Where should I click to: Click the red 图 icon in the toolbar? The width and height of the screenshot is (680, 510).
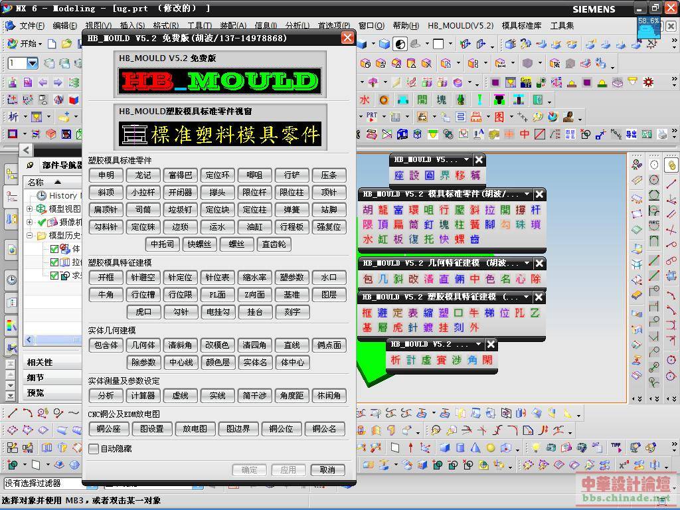(499, 117)
